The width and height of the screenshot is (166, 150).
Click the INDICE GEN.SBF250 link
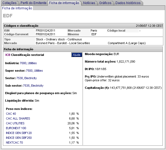click(x=19, y=138)
